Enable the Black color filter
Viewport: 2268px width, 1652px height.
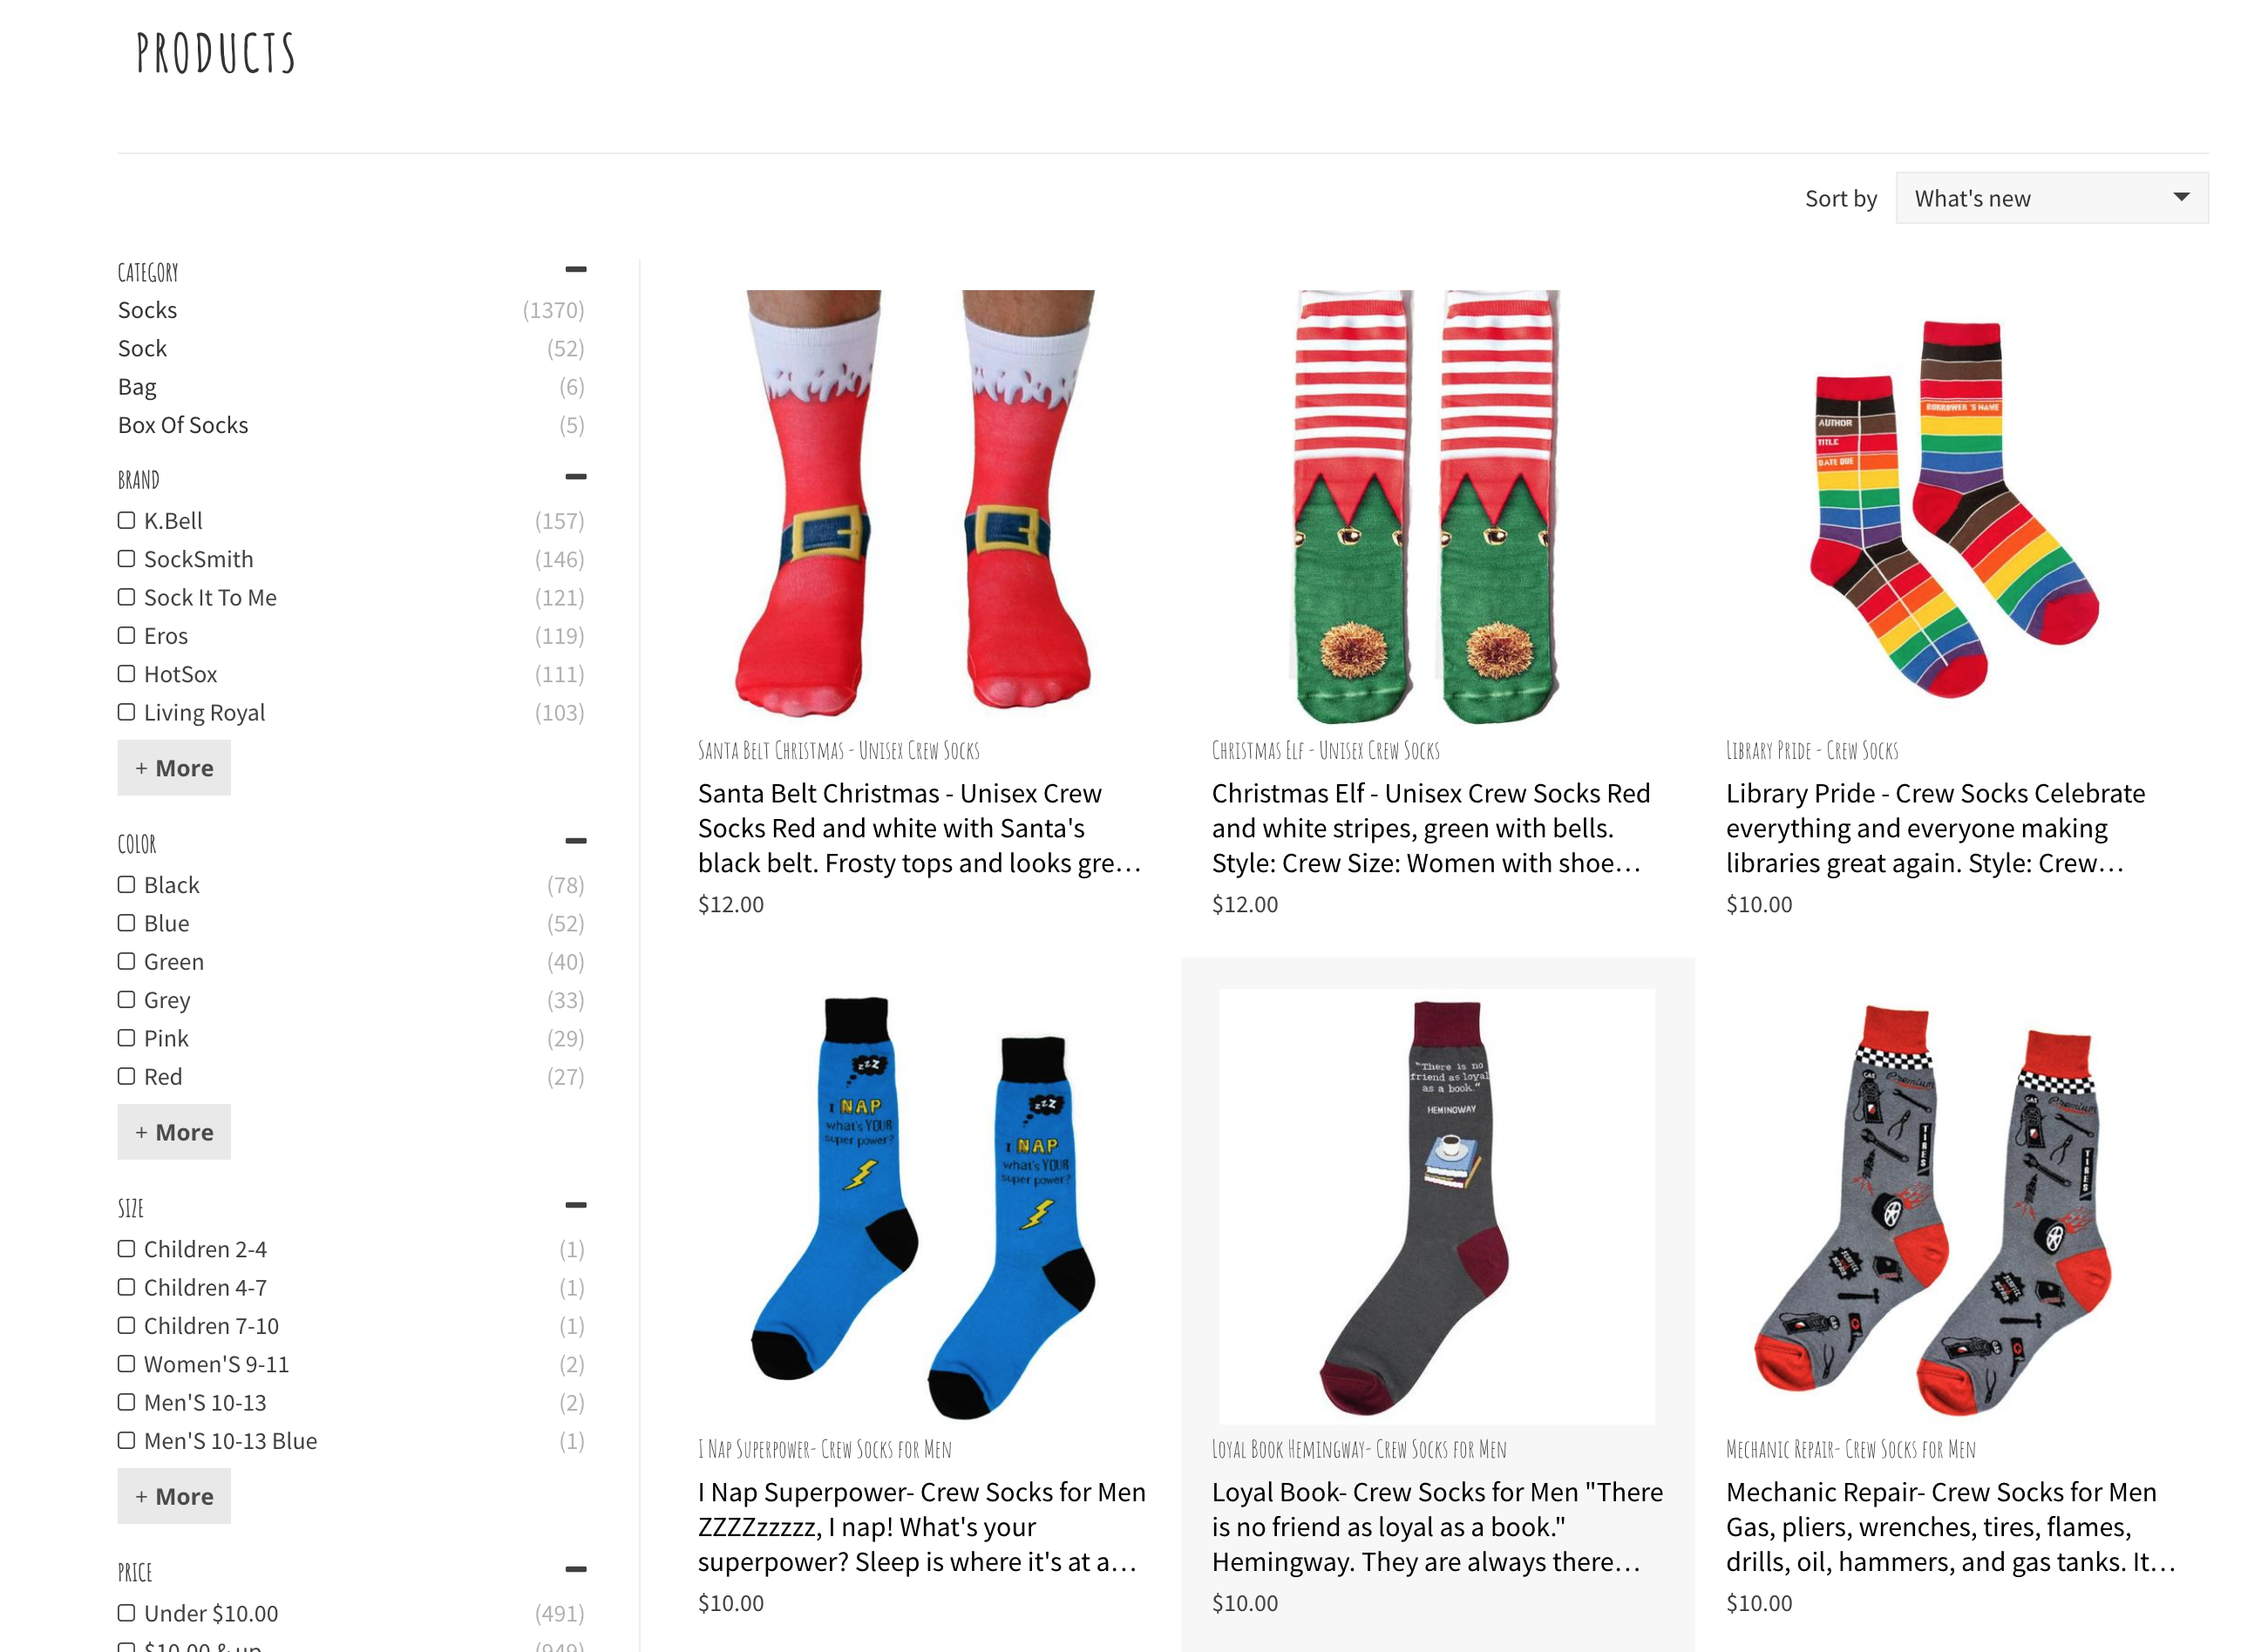pyautogui.click(x=126, y=884)
